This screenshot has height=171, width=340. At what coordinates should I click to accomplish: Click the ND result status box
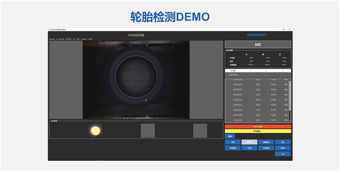258,44
